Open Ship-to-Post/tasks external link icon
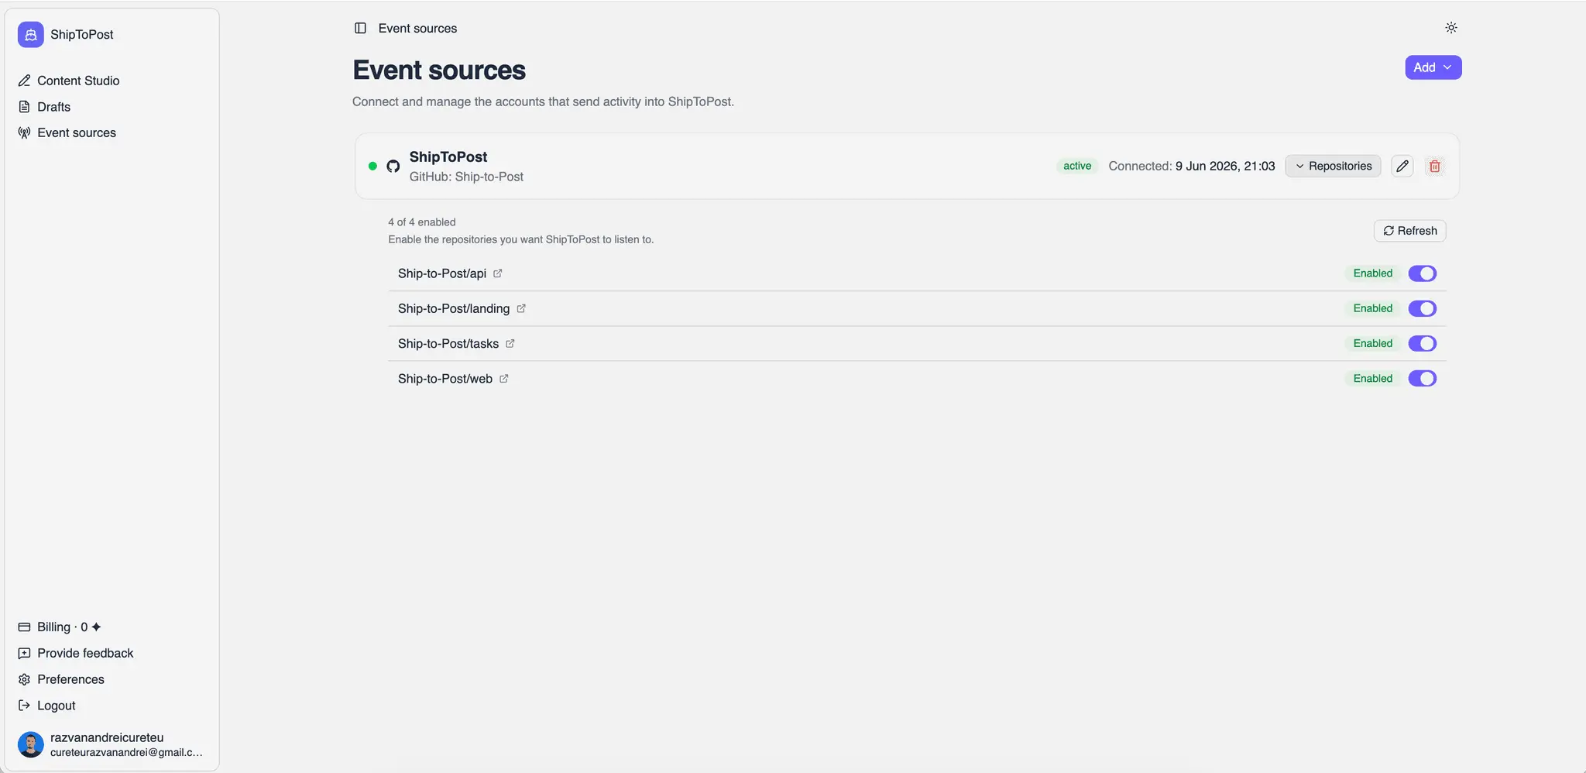Viewport: 1586px width, 773px height. point(510,343)
